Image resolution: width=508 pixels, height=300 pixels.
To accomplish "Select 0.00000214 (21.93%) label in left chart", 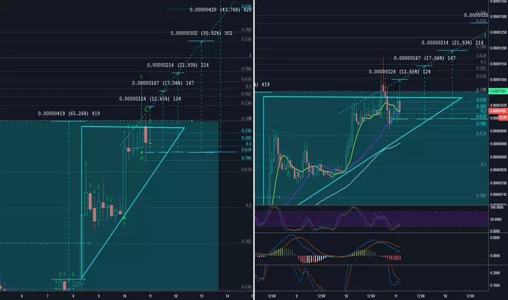I will (178, 65).
